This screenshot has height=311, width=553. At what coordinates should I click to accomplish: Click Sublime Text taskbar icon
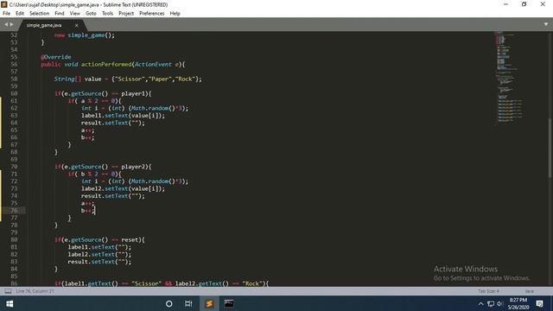(x=209, y=303)
